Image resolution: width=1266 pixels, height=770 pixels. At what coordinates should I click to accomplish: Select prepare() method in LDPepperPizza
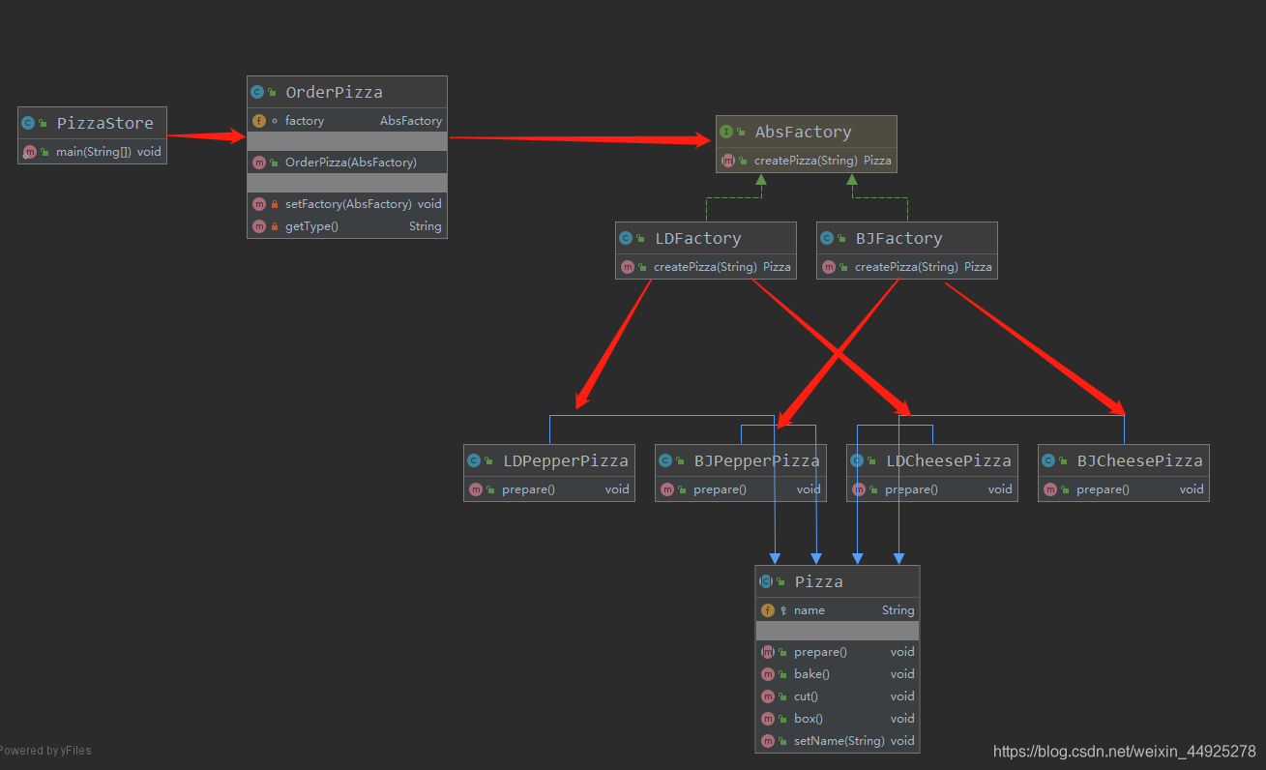549,489
